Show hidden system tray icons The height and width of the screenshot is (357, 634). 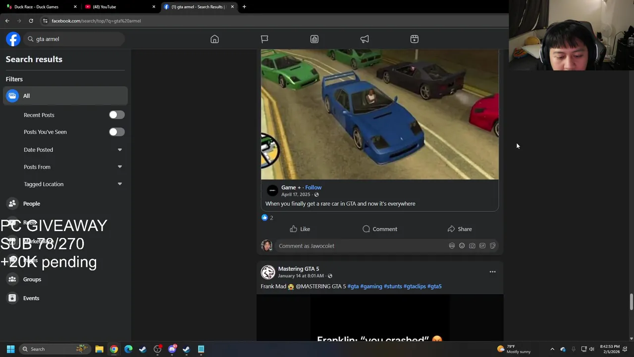point(552,349)
